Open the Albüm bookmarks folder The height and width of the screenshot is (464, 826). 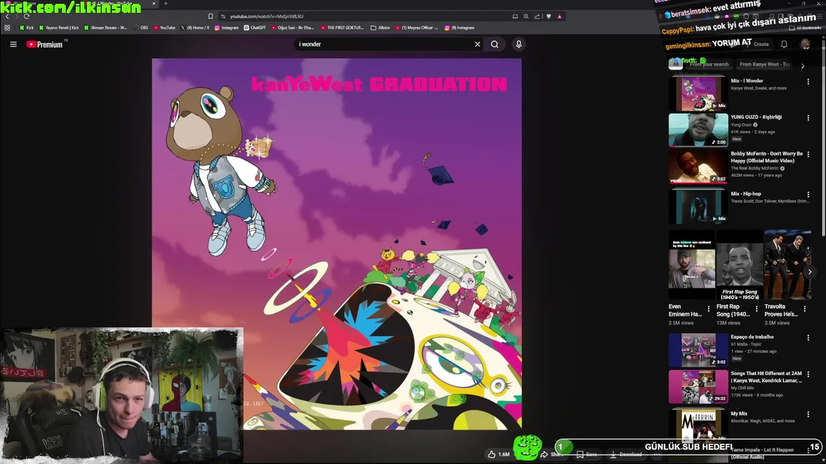pos(380,28)
